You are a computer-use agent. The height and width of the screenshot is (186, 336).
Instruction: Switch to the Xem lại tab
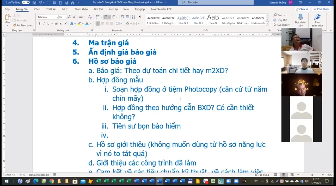[x=113, y=9]
